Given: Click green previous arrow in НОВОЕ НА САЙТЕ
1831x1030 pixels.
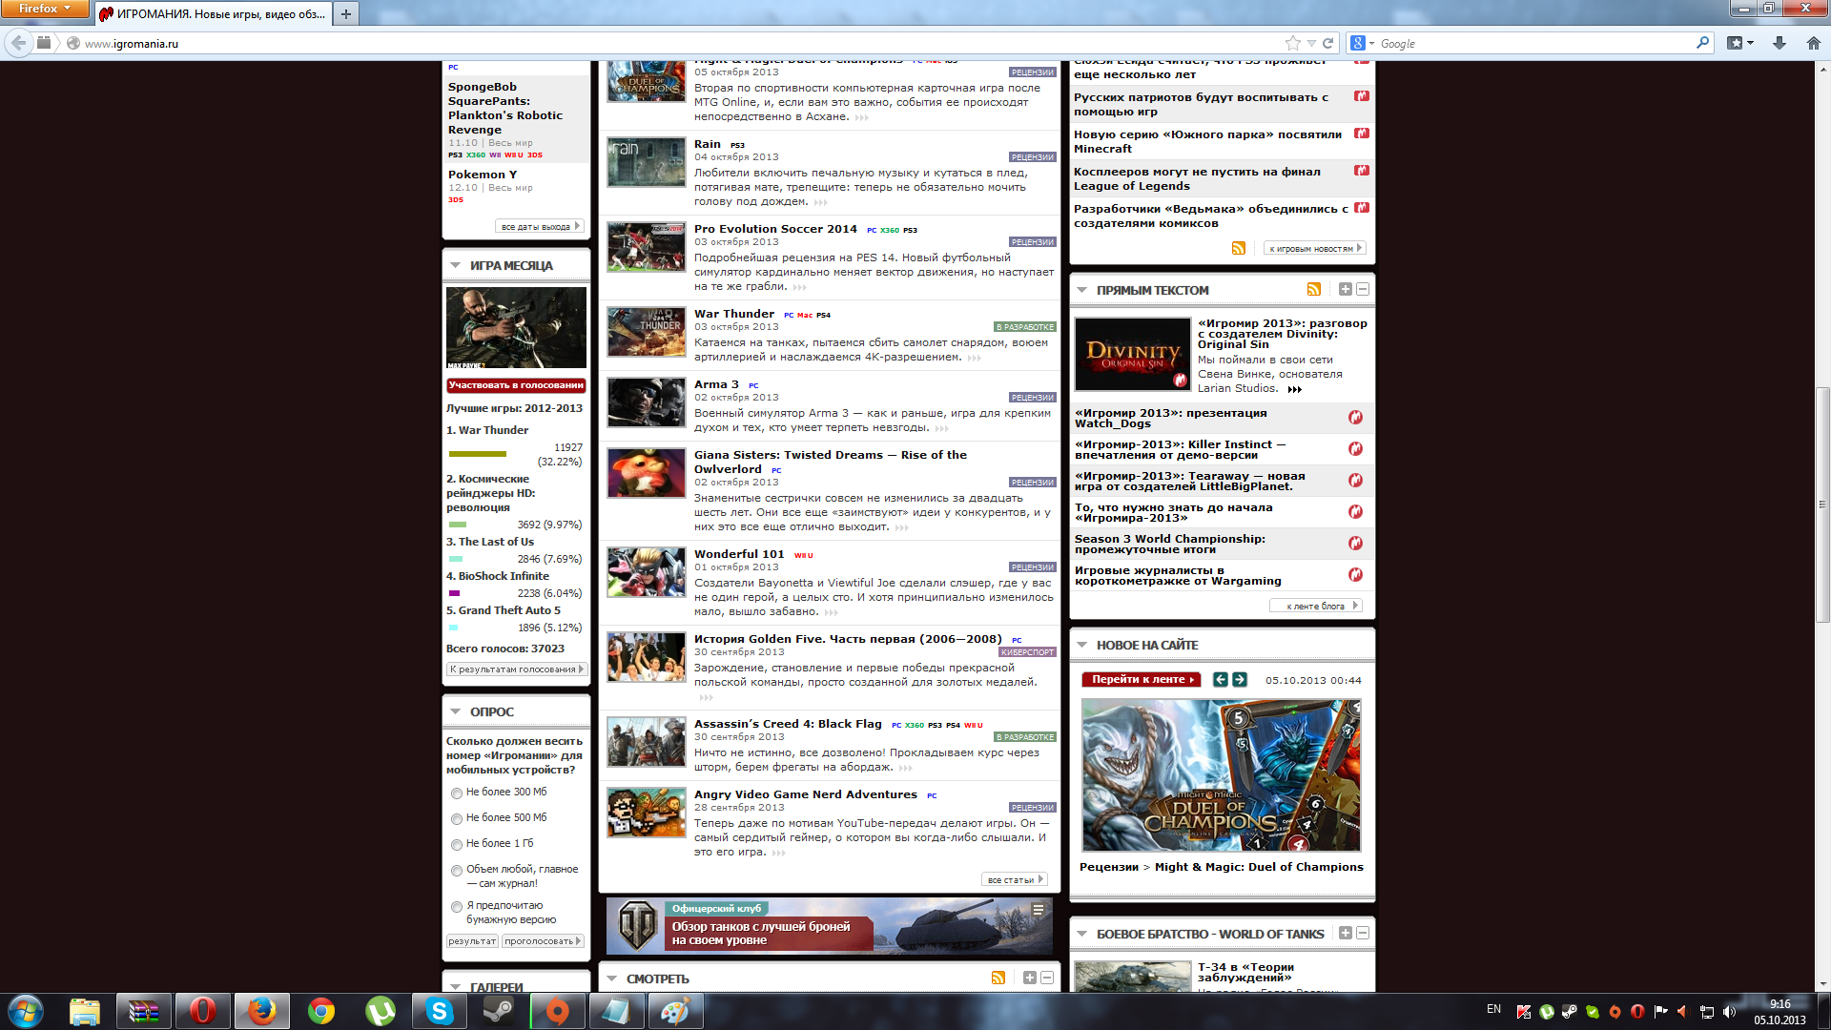Looking at the screenshot, I should pyautogui.click(x=1220, y=679).
